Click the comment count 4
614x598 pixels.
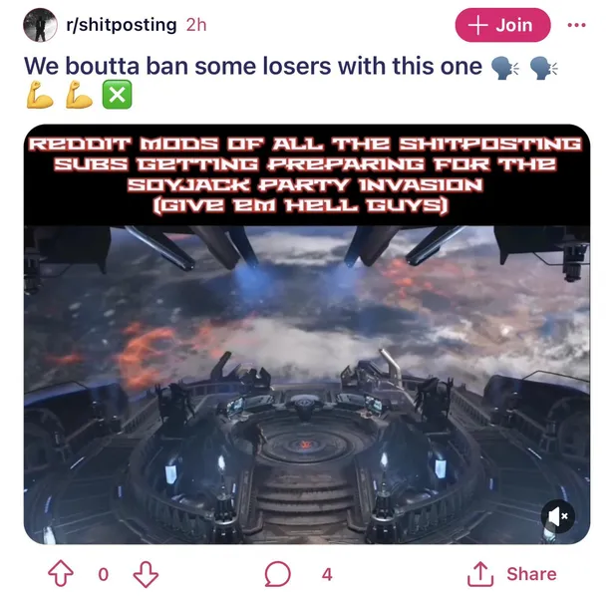click(327, 574)
